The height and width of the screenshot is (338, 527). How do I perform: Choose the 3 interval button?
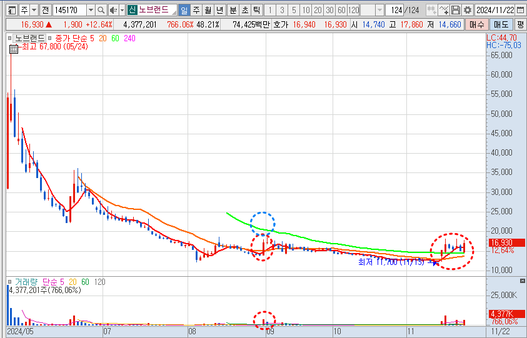tap(282, 10)
